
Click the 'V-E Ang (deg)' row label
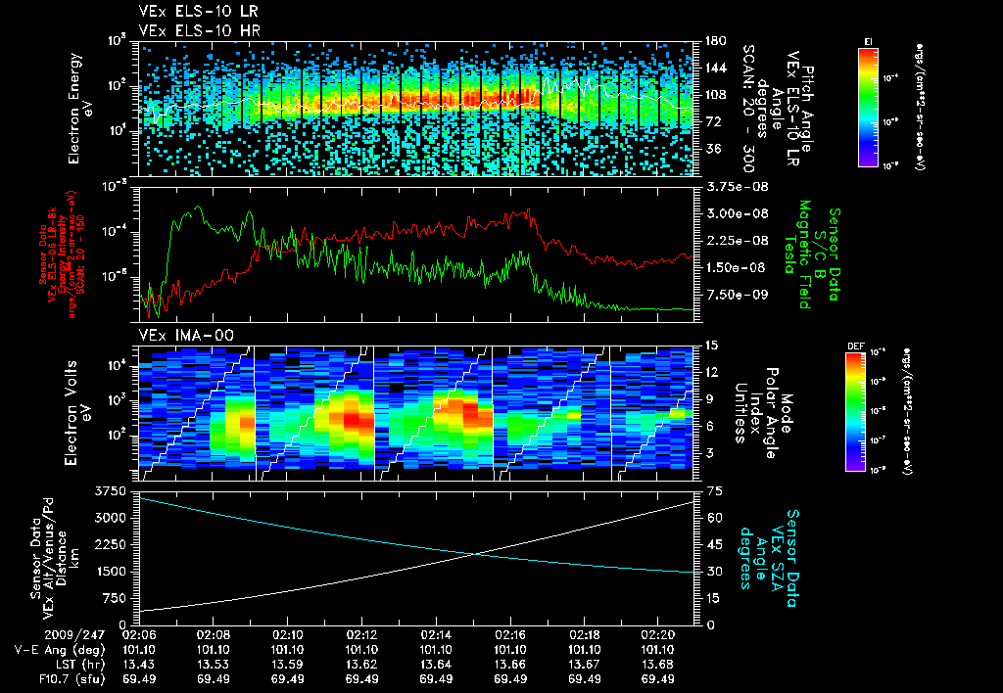(x=60, y=650)
